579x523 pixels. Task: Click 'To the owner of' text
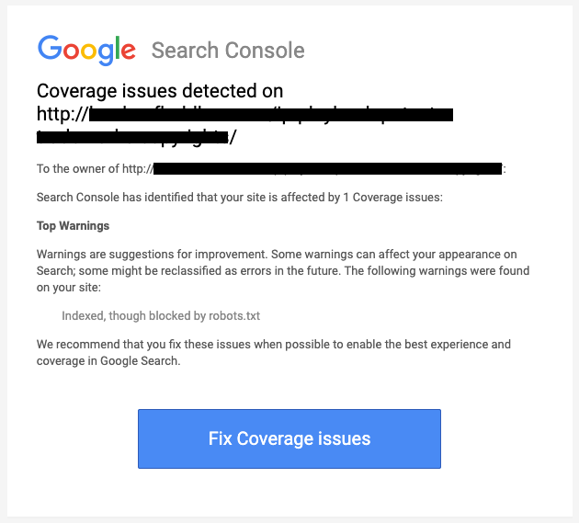coord(77,169)
